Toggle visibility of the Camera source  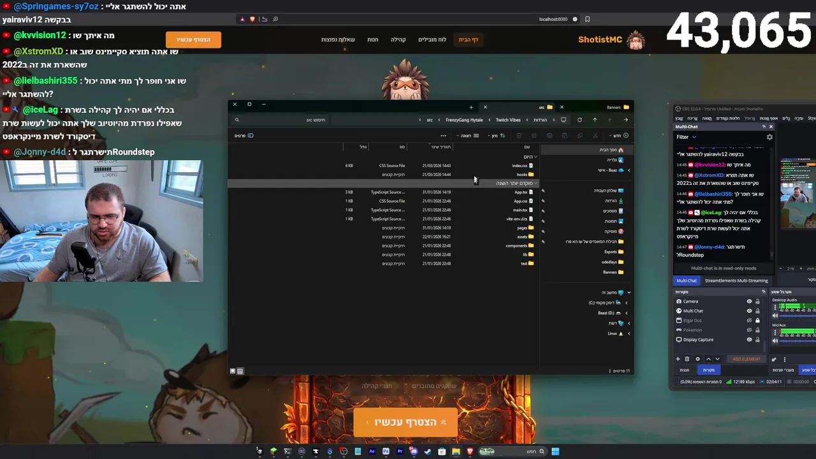(749, 302)
